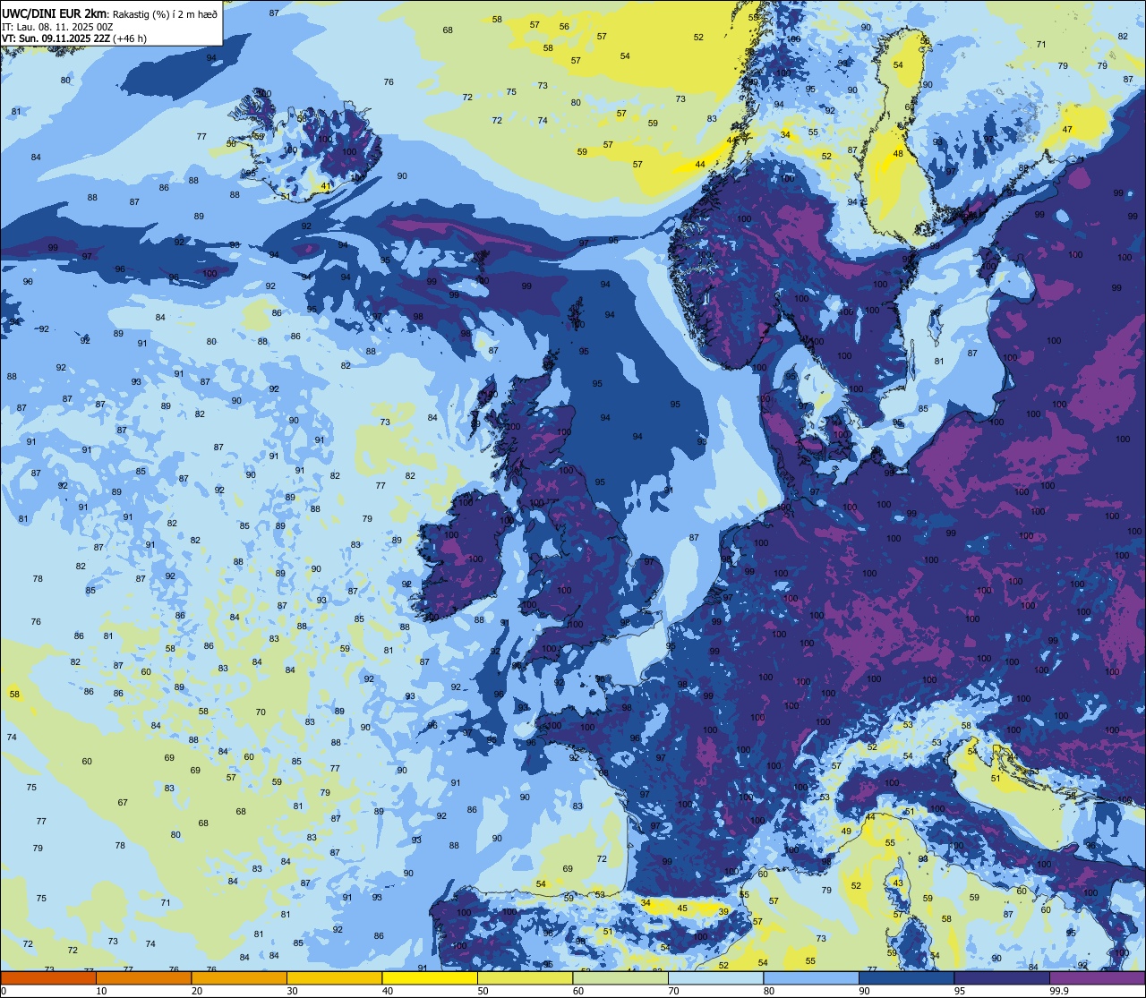Viewport: 1146px width, 998px height.
Task: Click the 'Rakastig (%) í 2 m hæð' label
Action: pos(166,13)
